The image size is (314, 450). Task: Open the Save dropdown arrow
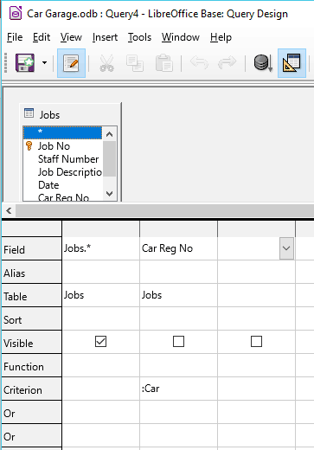click(x=44, y=62)
